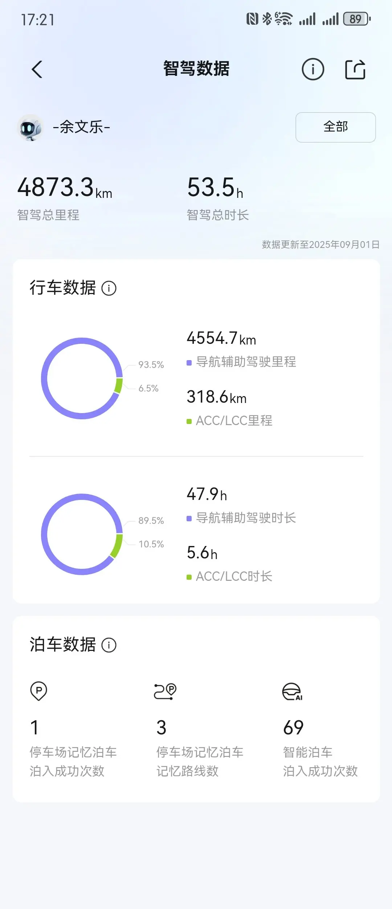Tap the 53.5 h total duration figure
Image resolution: width=392 pixels, height=909 pixels.
(x=215, y=188)
